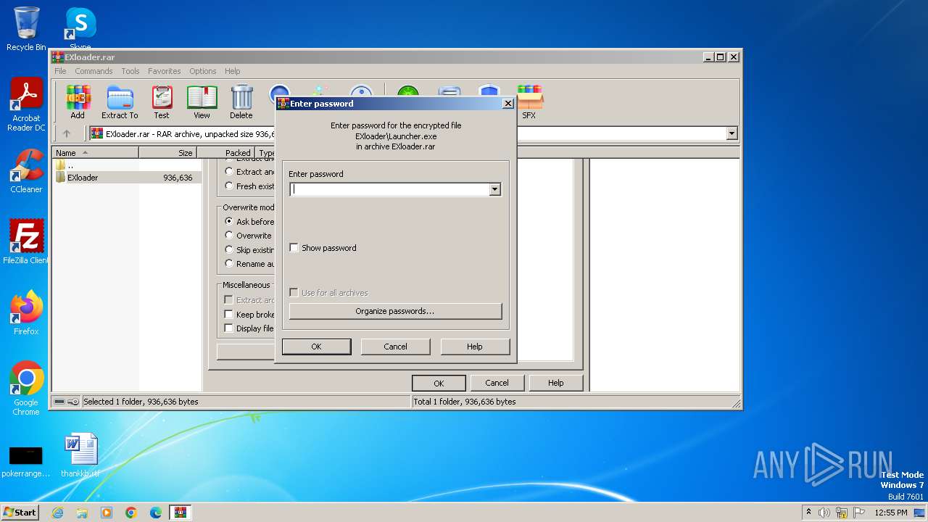Sort by the Size column header
The width and height of the screenshot is (928, 522).
pos(167,152)
